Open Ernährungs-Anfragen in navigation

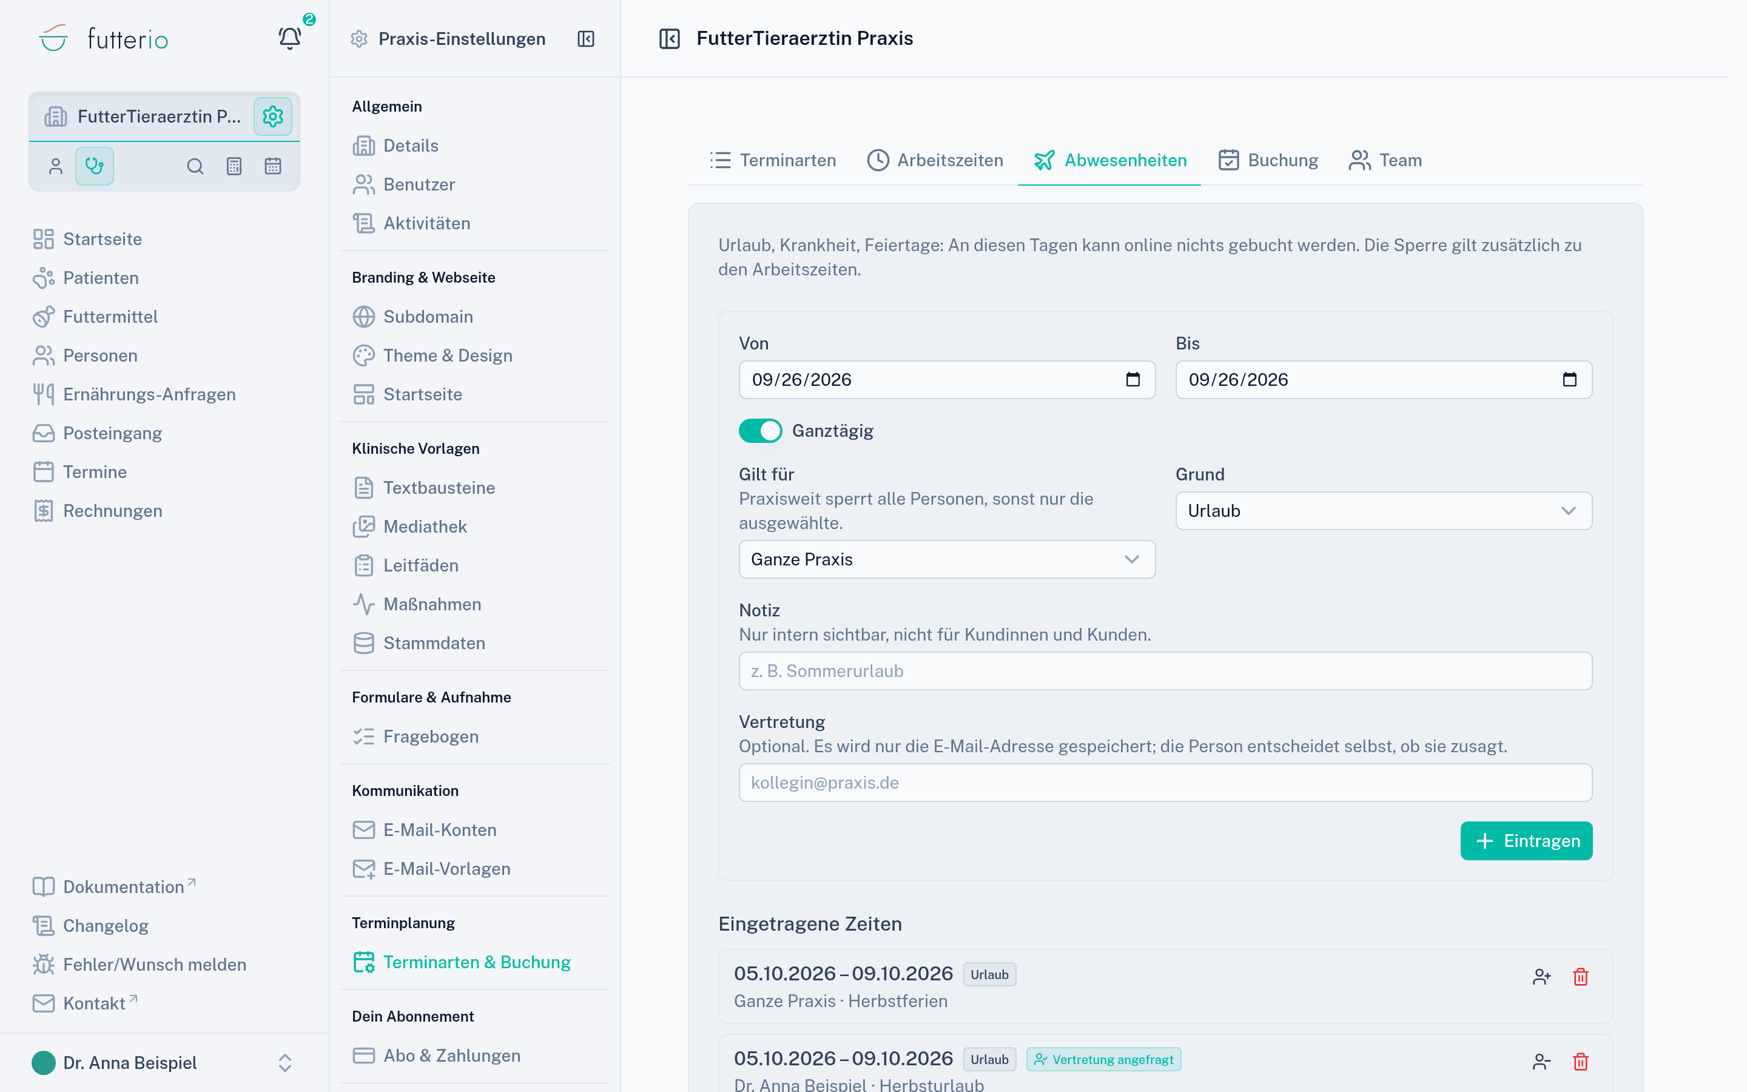[134, 394]
